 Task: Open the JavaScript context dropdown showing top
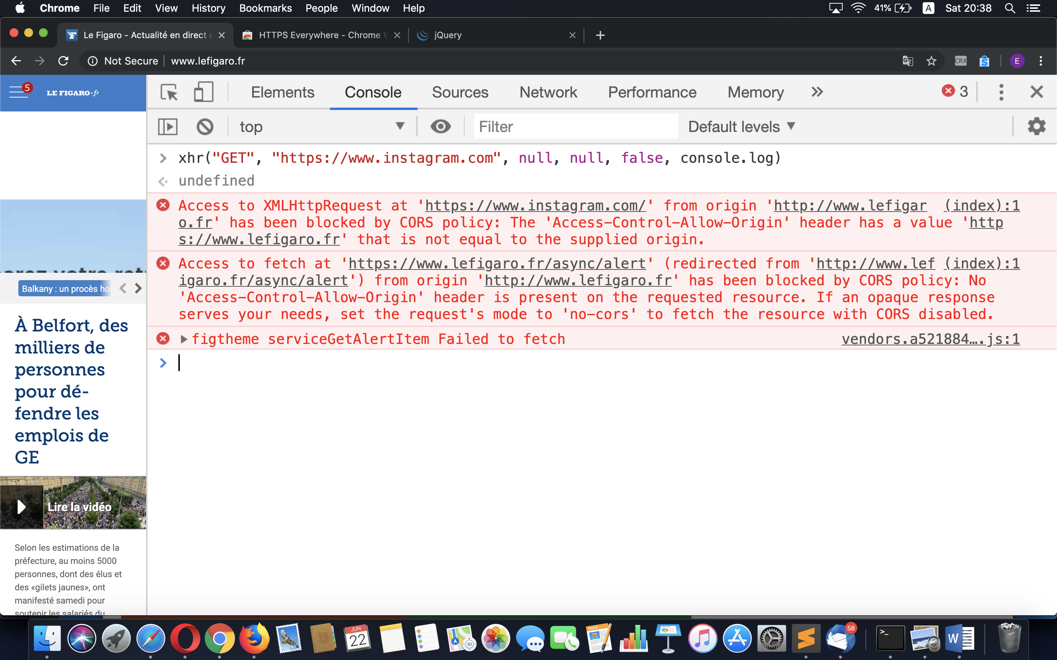[322, 126]
